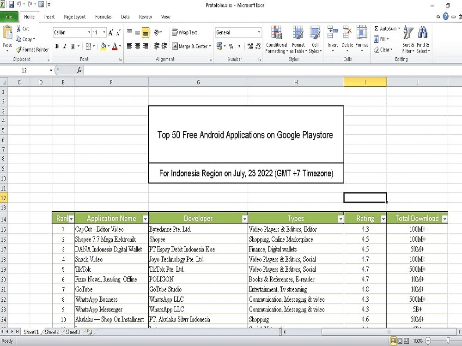Open the File tab
This screenshot has width=462, height=346.
[x=9, y=17]
